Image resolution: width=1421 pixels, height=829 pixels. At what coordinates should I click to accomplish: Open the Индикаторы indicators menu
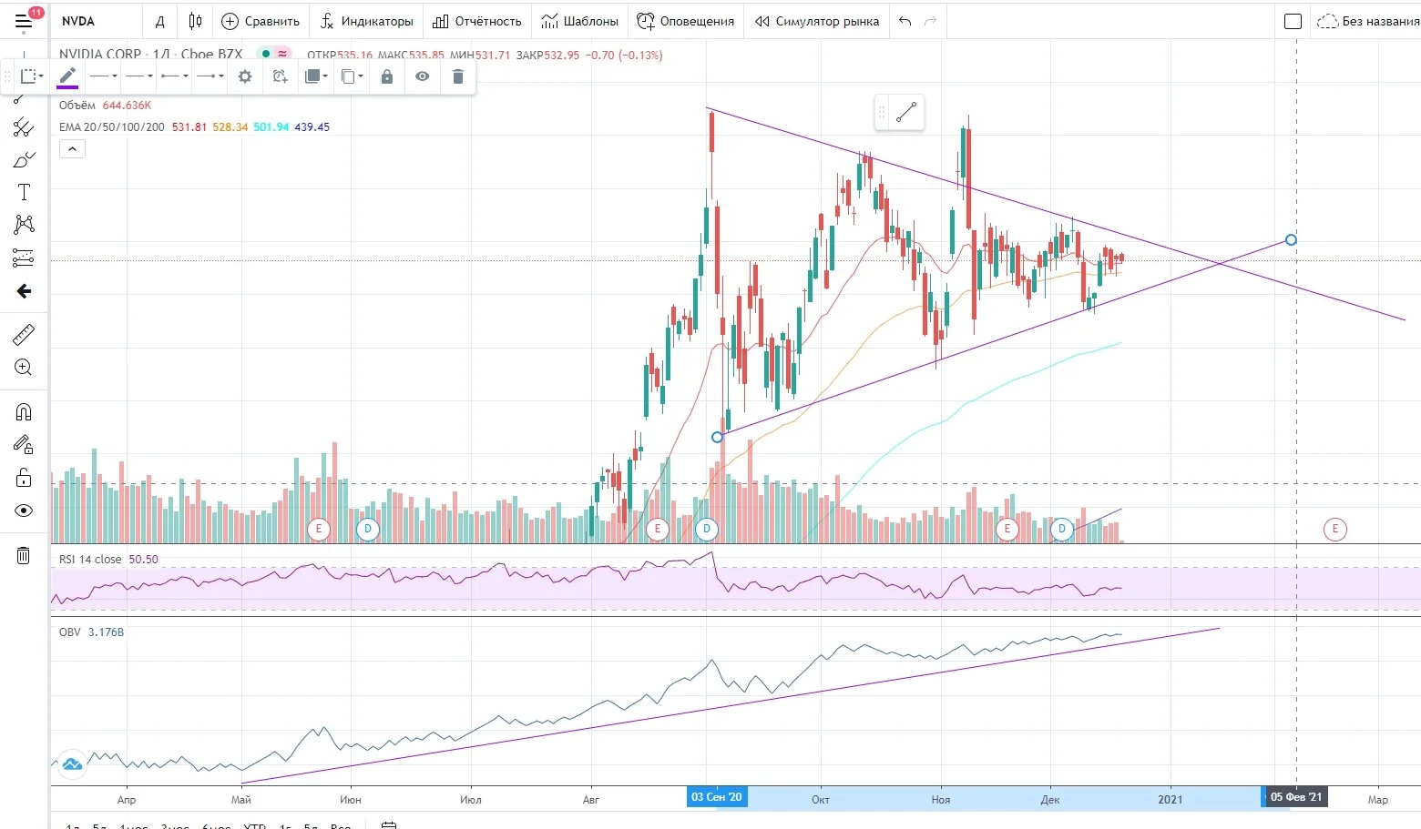point(367,21)
